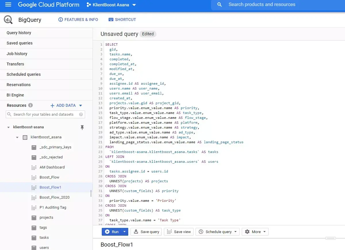Open the Run button dropdown arrow
The image size is (345, 250).
coord(124,232)
